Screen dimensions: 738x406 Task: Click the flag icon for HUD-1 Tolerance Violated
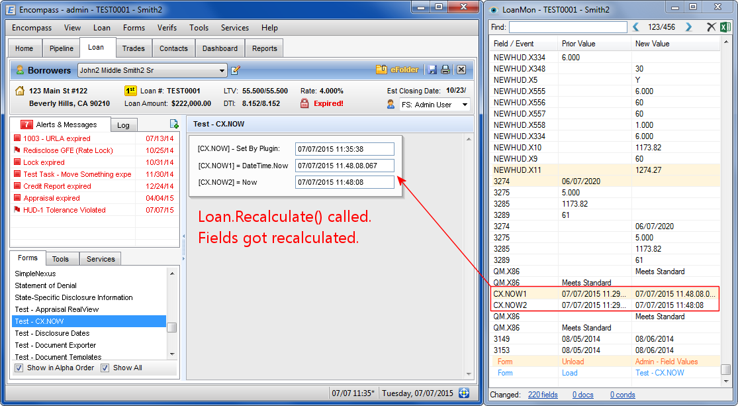[x=17, y=210]
